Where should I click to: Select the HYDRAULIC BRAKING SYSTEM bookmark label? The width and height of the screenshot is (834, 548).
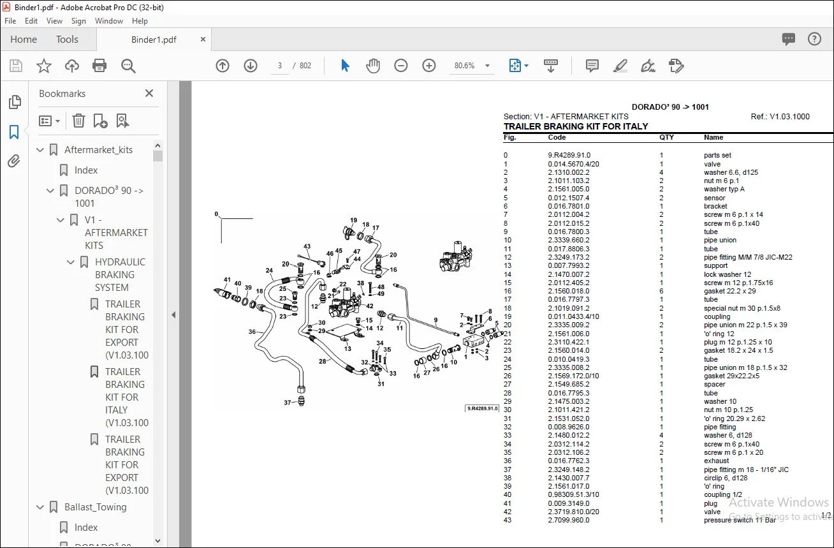[120, 275]
